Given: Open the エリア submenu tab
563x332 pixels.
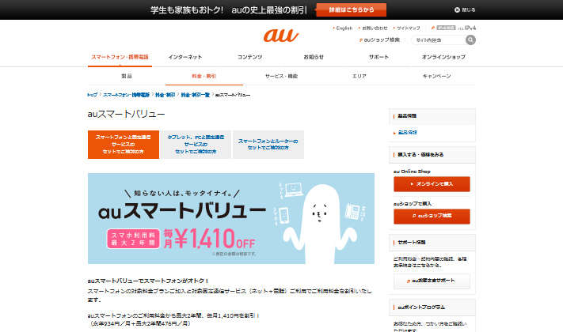Looking at the screenshot, I should [x=359, y=76].
